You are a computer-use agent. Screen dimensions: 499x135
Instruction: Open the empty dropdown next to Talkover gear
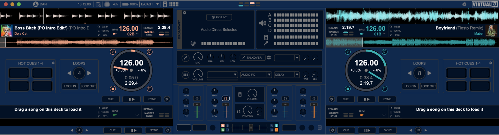[x=287, y=58]
